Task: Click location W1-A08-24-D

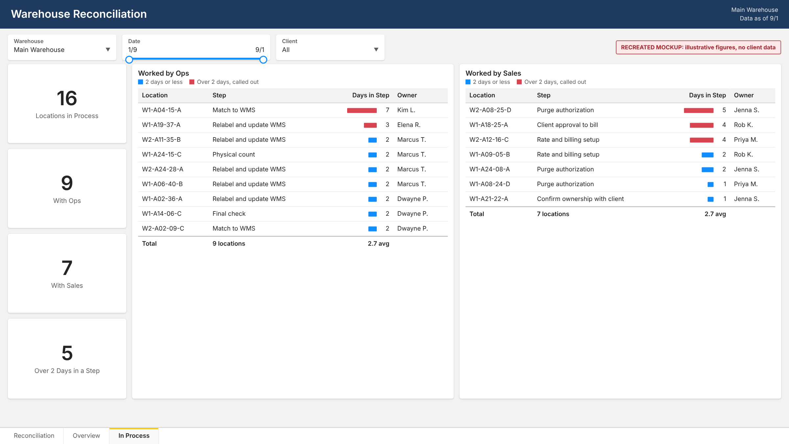Action: click(x=490, y=184)
